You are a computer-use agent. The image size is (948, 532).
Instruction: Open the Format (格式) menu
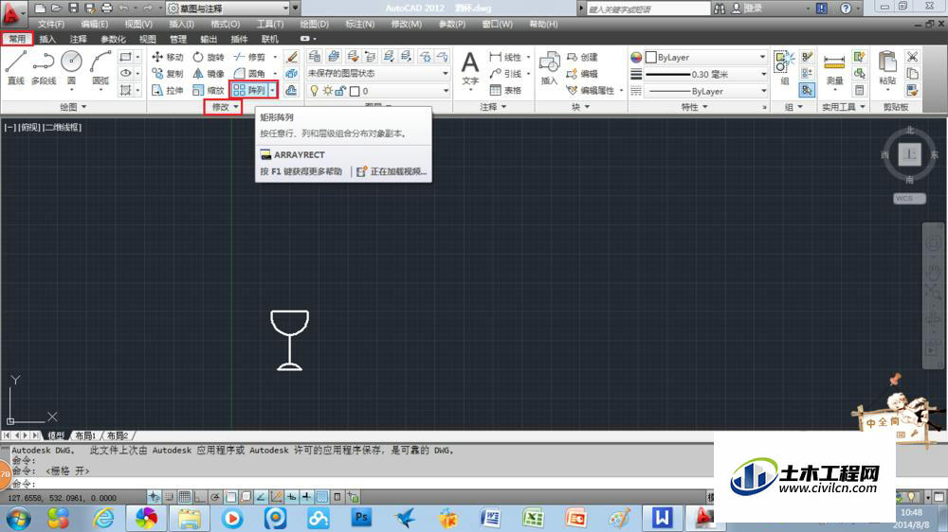(225, 25)
